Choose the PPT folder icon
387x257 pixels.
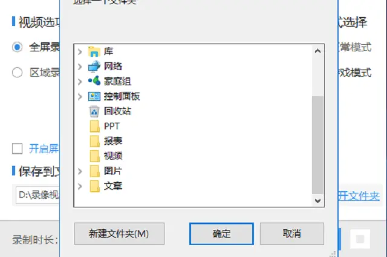94,126
